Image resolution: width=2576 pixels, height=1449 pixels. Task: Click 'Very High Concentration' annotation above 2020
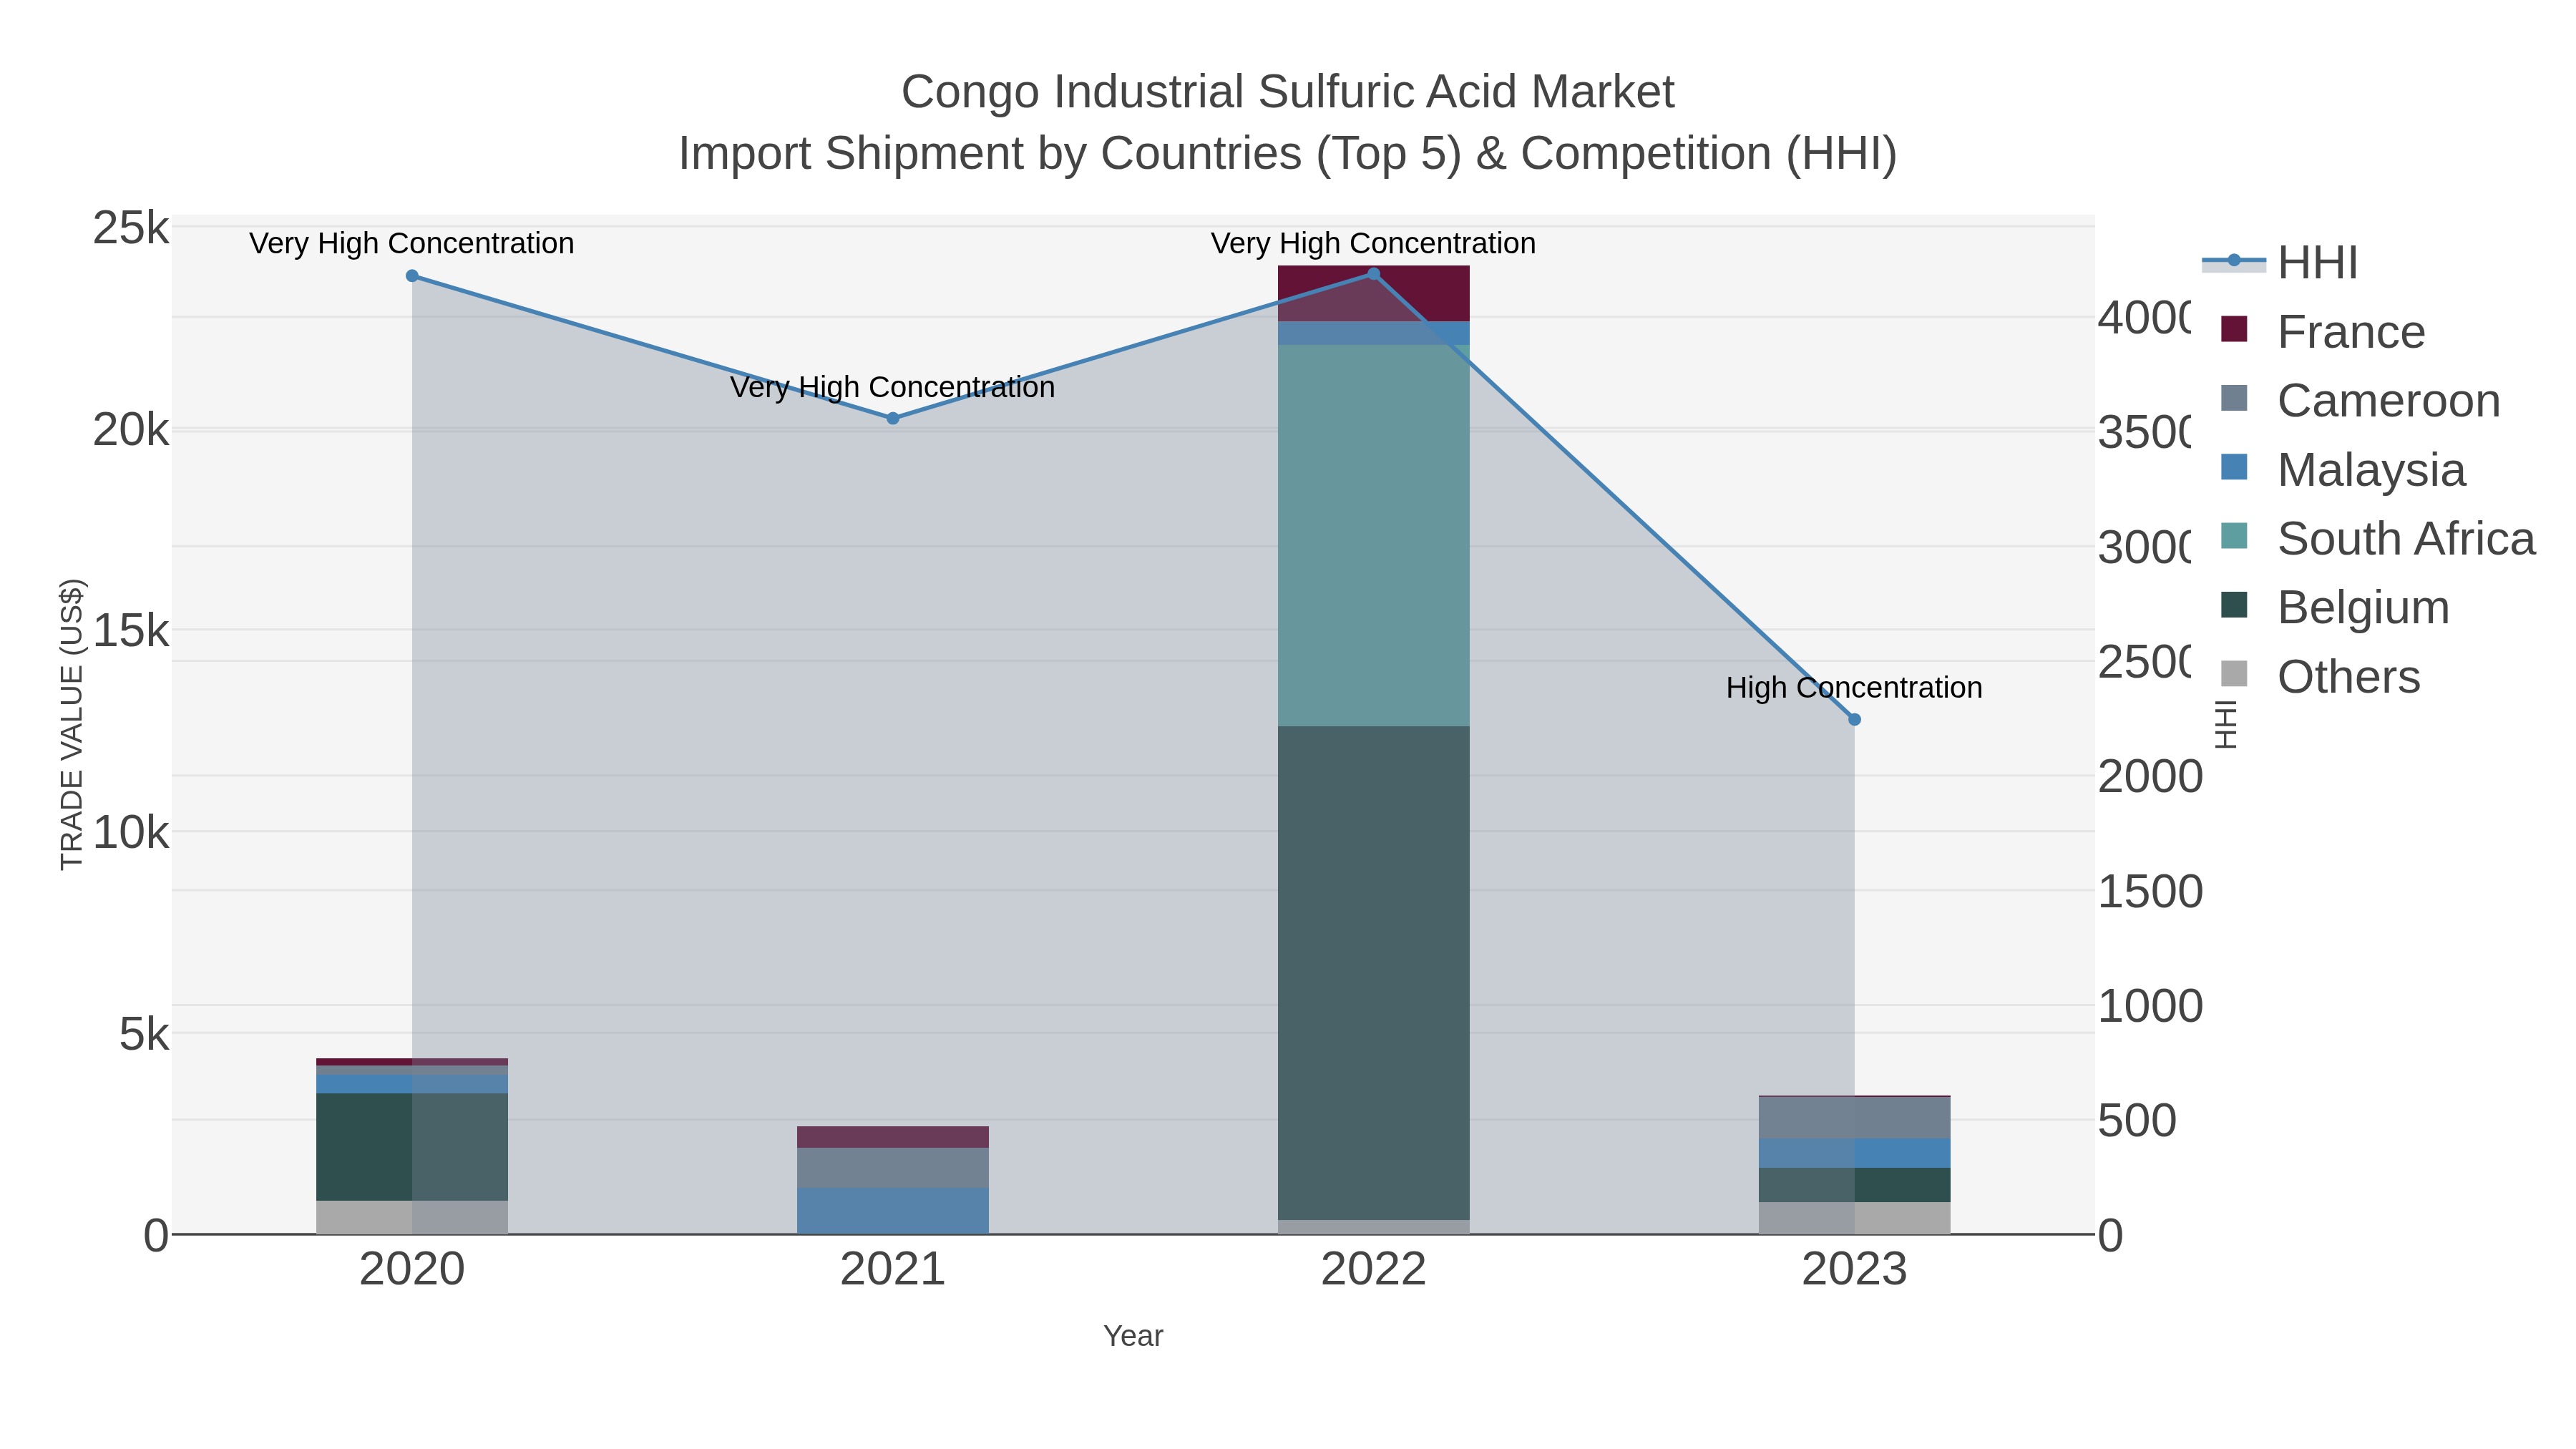pyautogui.click(x=412, y=243)
